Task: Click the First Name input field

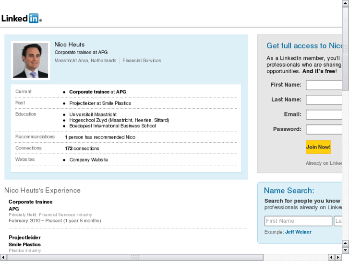Action: [x=324, y=85]
